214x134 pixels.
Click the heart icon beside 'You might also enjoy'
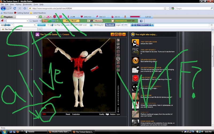[x=133, y=35]
